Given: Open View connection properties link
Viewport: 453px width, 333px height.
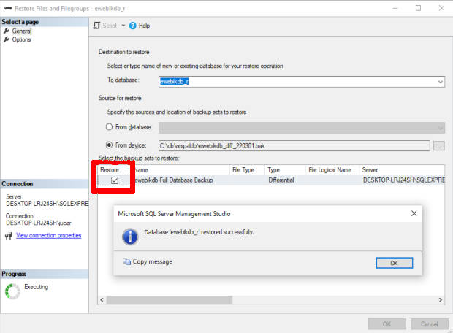Looking at the screenshot, I should (48, 235).
